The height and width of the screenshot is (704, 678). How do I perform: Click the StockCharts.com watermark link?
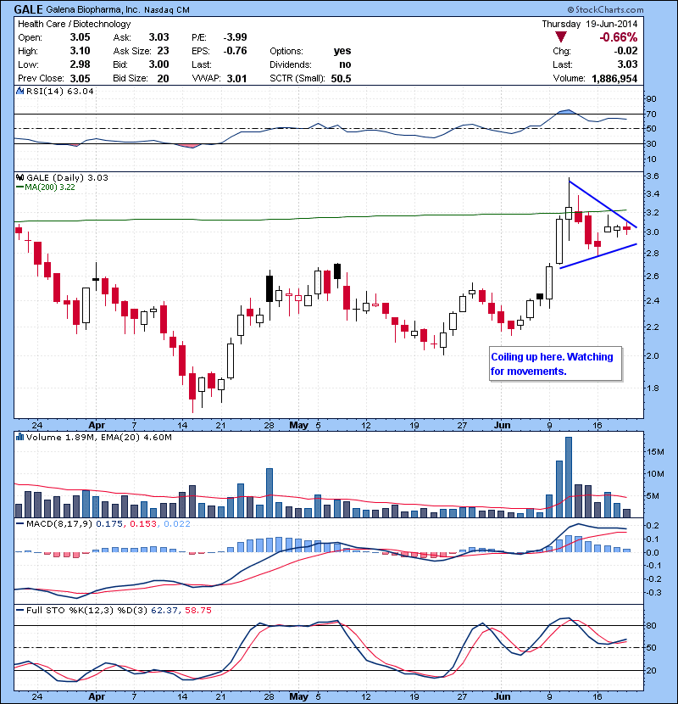click(605, 9)
